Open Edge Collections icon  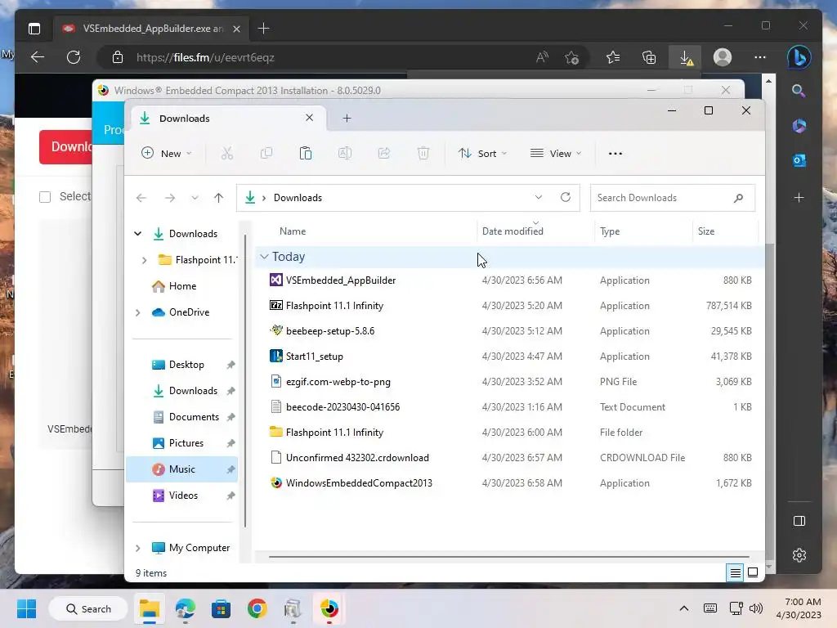[649, 58]
